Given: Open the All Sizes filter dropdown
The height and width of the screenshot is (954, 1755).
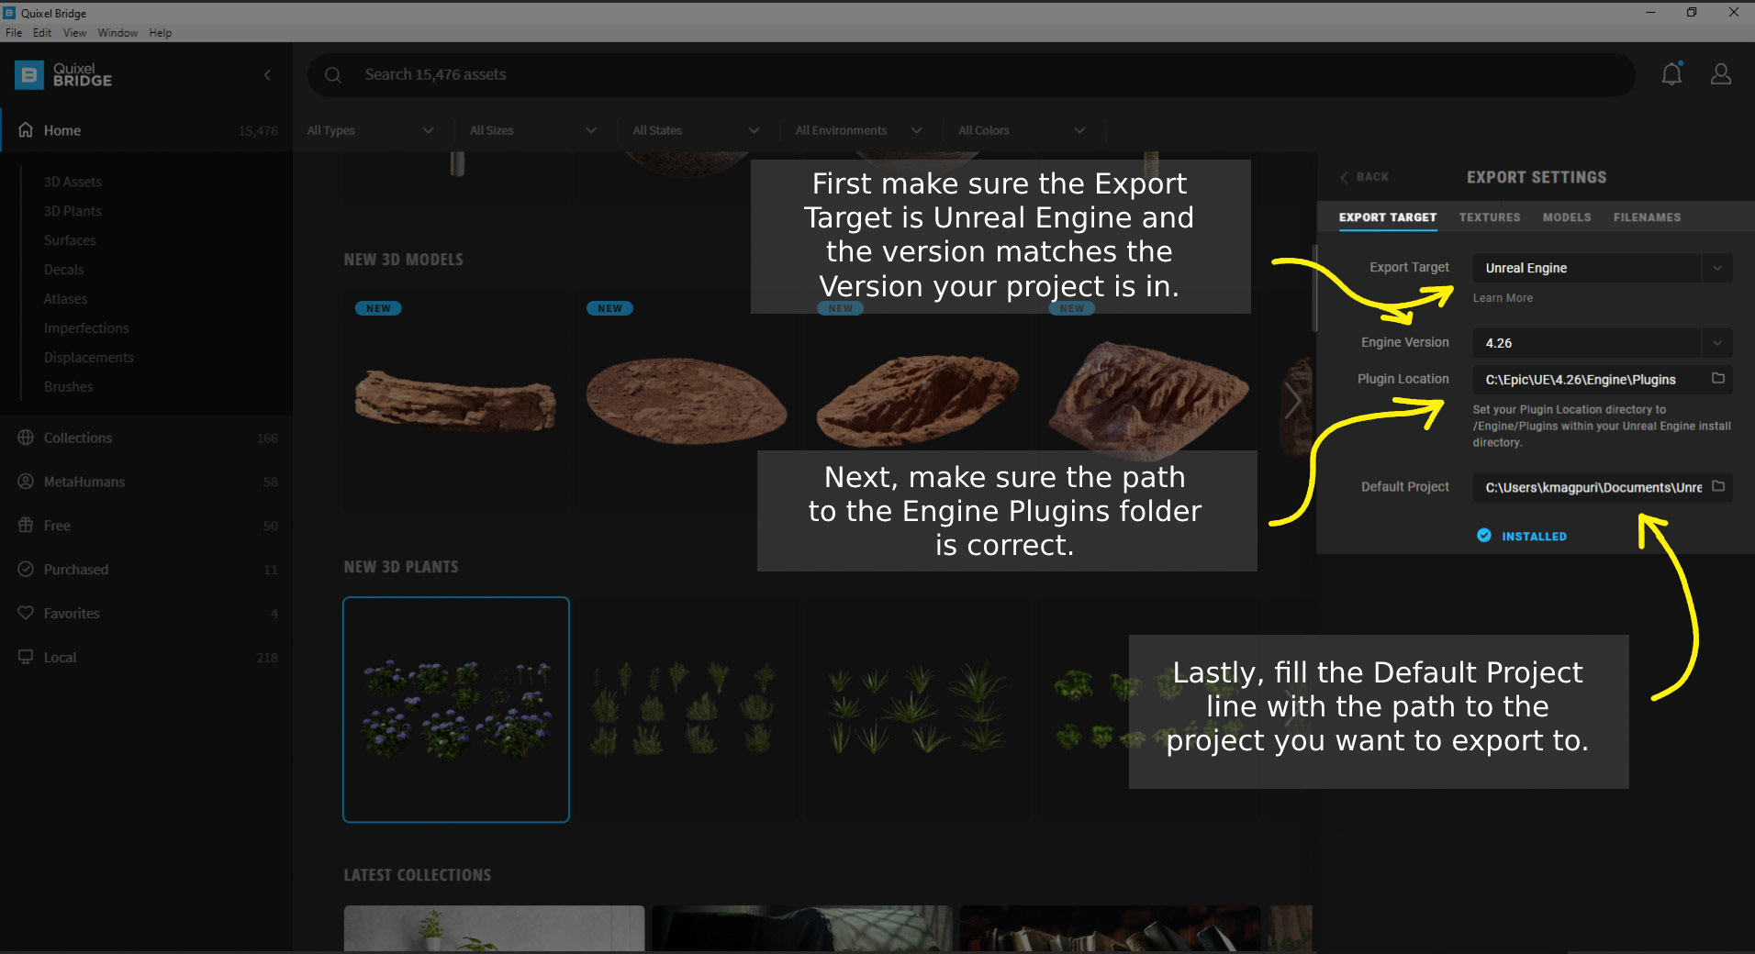Looking at the screenshot, I should coord(532,130).
